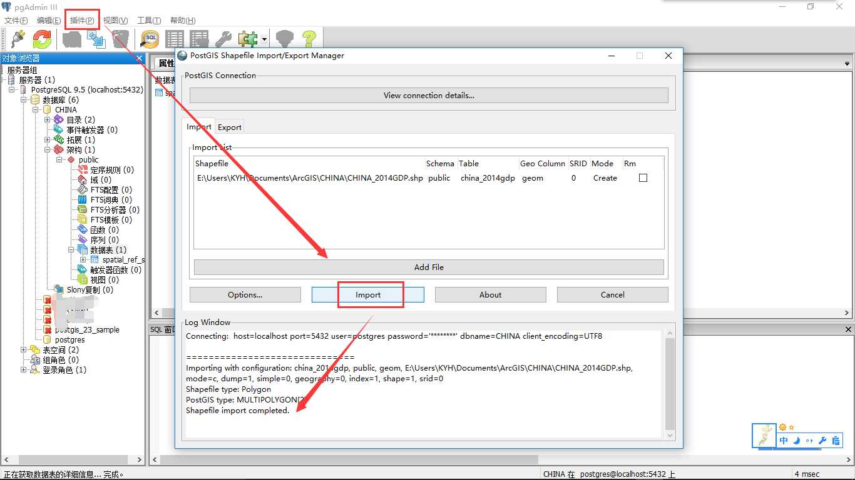Click the blue-arrow object creation toolbar icon
This screenshot has width=855, height=480.
[x=96, y=39]
